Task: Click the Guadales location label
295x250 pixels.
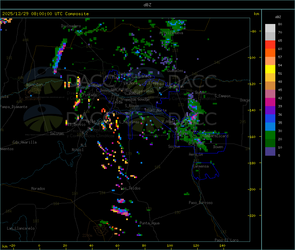Action: 175,71
